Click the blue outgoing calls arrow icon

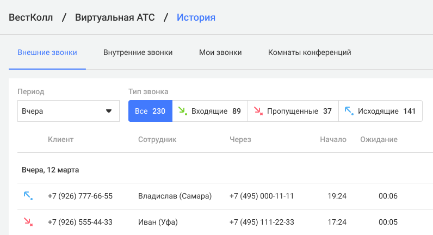pos(349,111)
